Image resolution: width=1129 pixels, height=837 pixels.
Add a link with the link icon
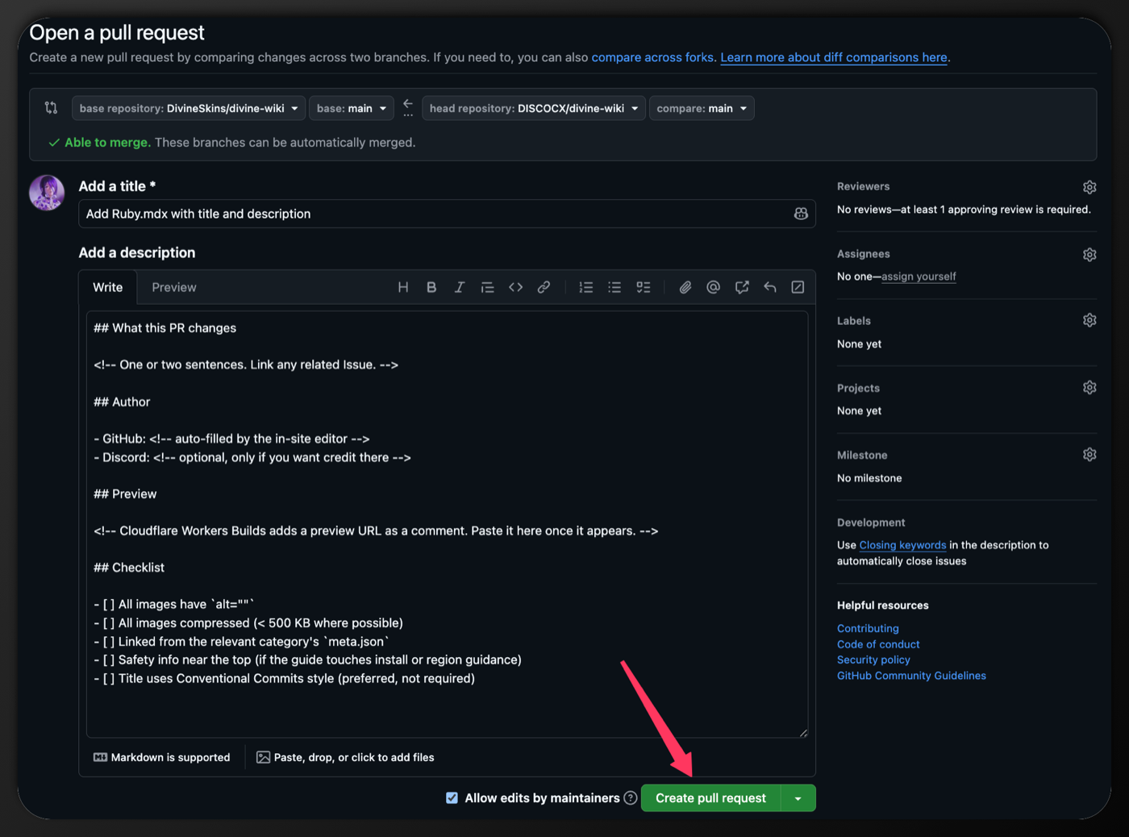click(x=544, y=287)
